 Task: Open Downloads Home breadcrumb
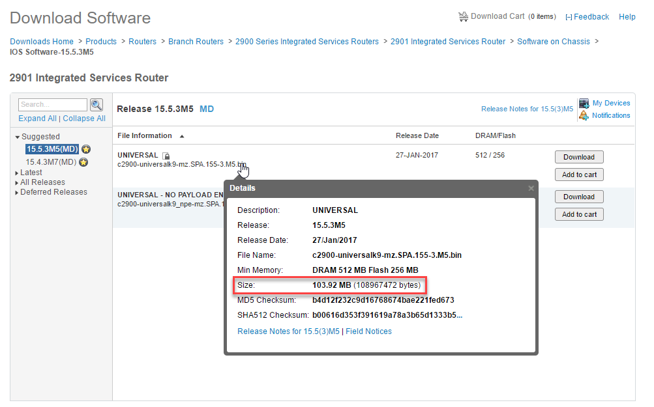click(x=42, y=42)
